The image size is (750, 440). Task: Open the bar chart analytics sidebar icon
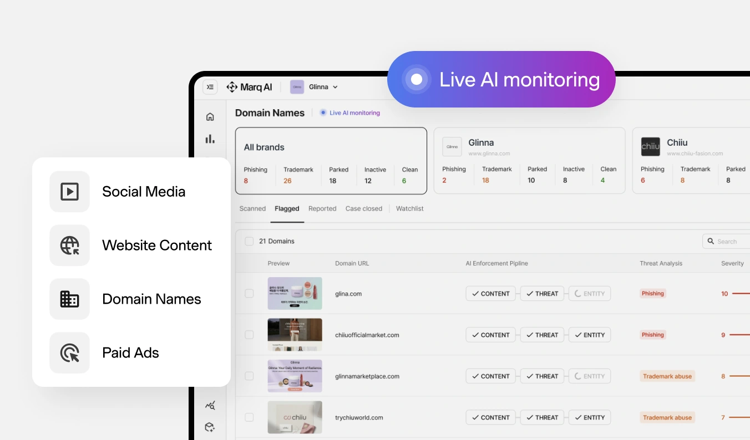(210, 139)
